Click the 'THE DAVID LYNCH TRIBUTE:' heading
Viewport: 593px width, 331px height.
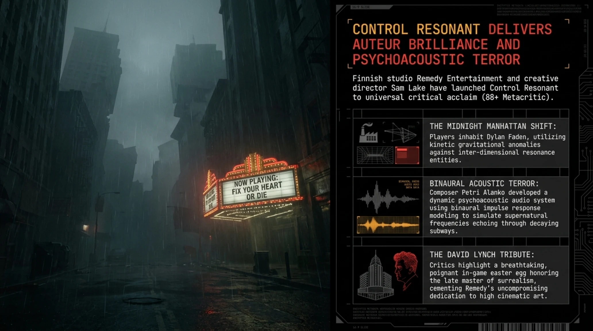coord(482,255)
